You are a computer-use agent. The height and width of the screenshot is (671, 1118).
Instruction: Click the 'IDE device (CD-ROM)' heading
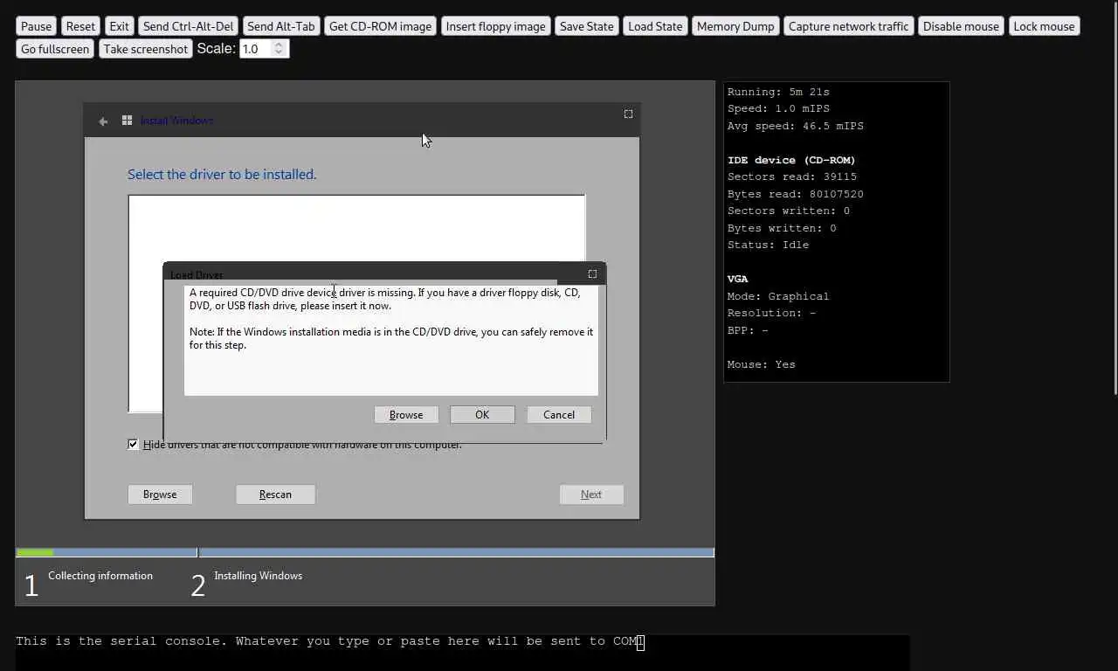(791, 160)
